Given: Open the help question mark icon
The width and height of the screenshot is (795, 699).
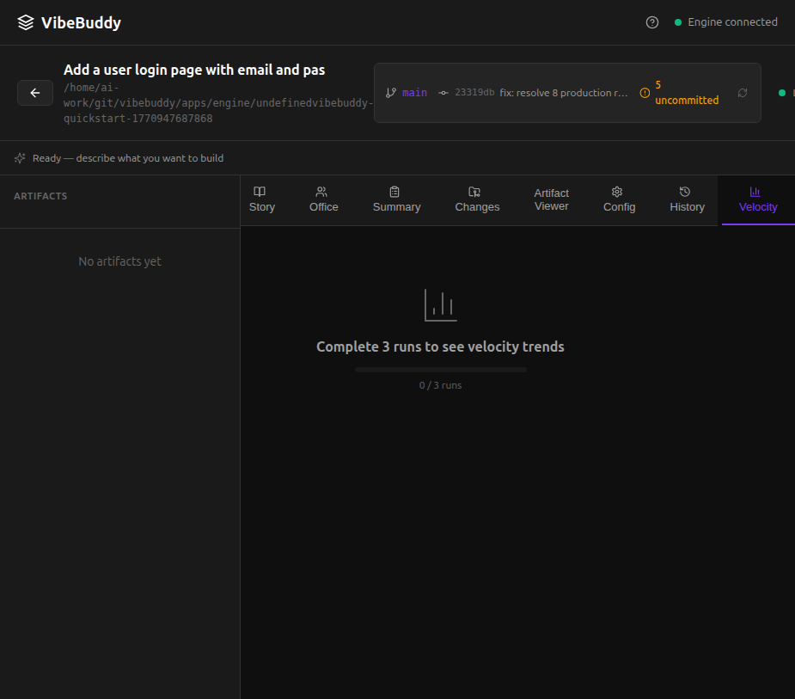Looking at the screenshot, I should pyautogui.click(x=651, y=21).
